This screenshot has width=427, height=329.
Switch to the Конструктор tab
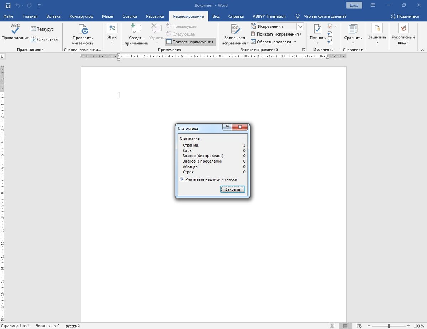(x=81, y=16)
